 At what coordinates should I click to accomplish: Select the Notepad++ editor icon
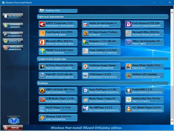(85, 42)
